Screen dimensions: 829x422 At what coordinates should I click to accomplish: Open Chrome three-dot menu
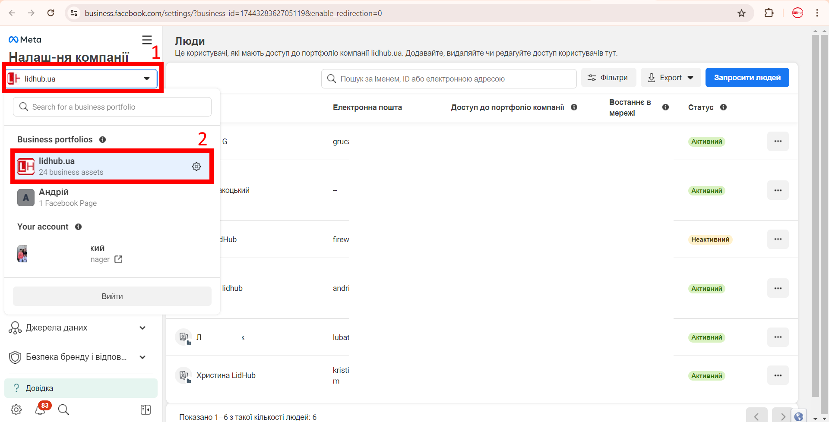817,13
